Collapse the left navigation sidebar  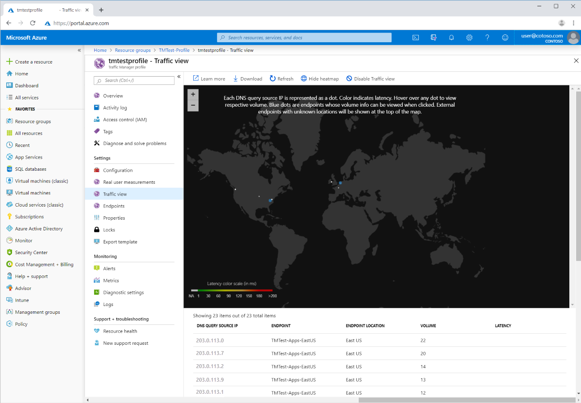pos(79,49)
